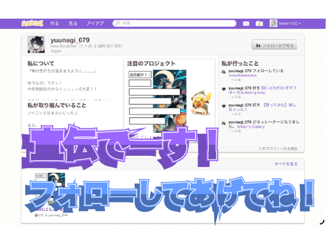Click the heart icon beside 歌ってみた activity
Image resolution: width=326 pixels, height=244 pixels.
(x=223, y=106)
